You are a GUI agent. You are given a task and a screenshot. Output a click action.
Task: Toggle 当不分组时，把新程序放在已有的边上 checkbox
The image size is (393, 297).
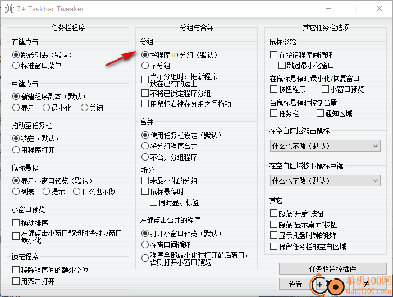tap(145, 80)
